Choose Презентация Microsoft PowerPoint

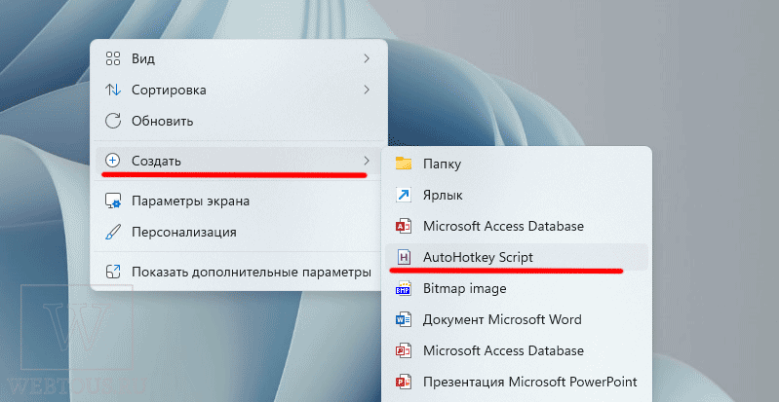[517, 382]
